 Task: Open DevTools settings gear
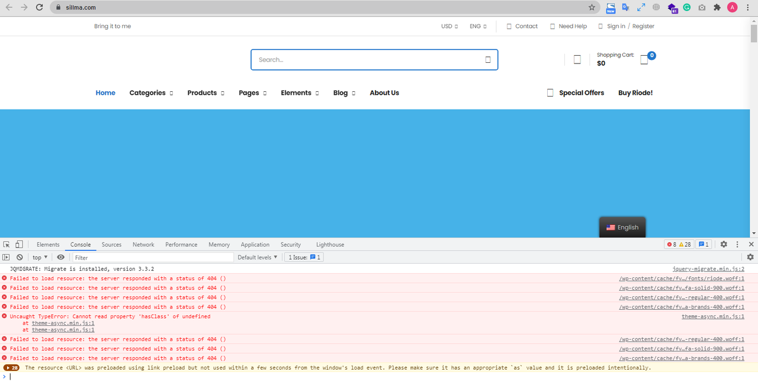724,244
